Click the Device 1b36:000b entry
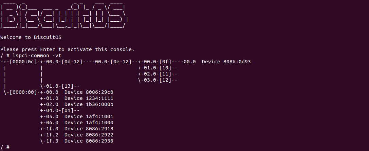Screen dimensions: 369x151 point(89,104)
